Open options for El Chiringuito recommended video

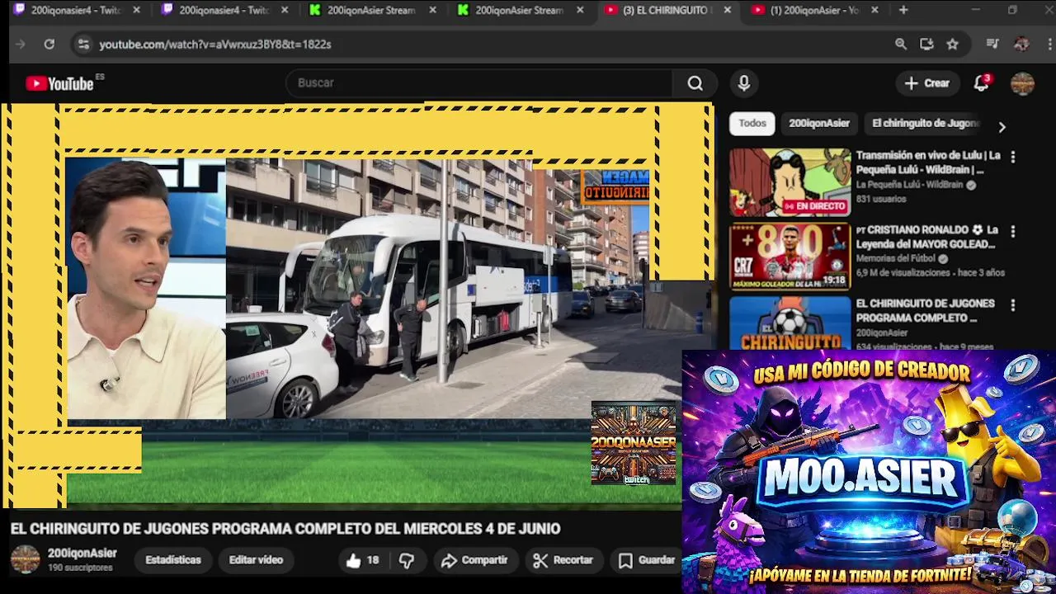coord(1012,305)
